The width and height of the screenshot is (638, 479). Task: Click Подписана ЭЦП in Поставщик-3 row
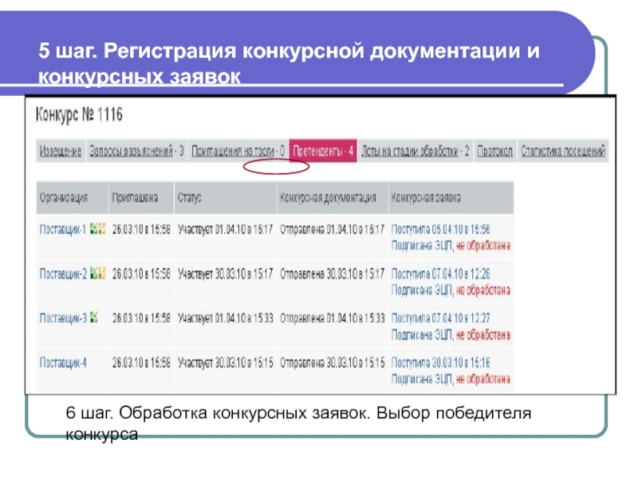click(422, 335)
